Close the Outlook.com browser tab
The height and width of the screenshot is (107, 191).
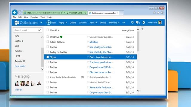coord(117,13)
